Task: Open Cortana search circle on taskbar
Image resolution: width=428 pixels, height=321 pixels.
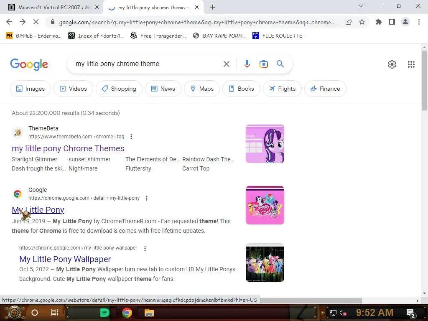Action: coord(34,313)
